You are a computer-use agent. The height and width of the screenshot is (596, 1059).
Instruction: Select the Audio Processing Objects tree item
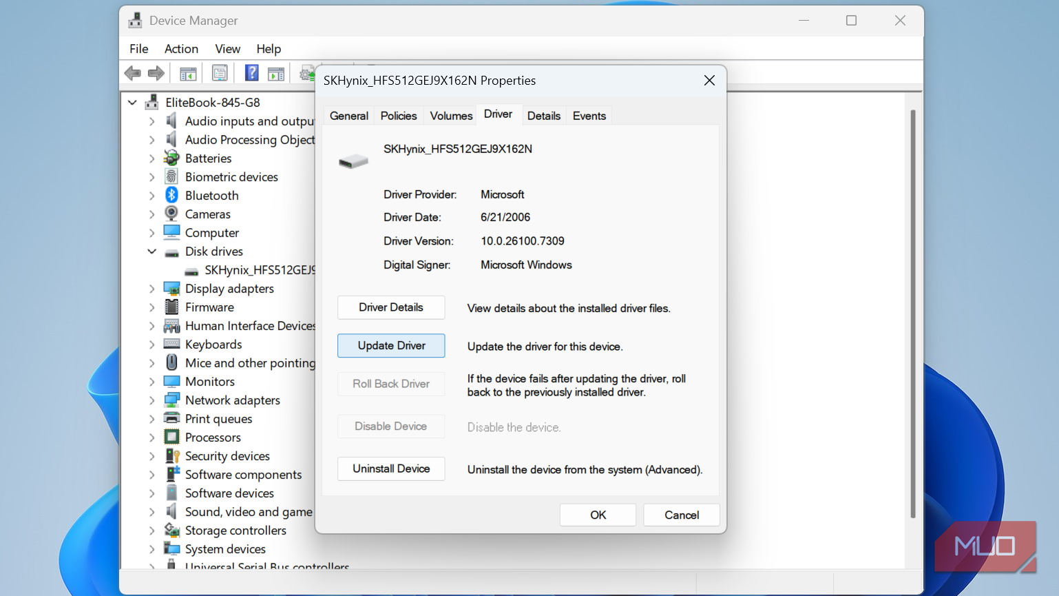[x=250, y=140]
